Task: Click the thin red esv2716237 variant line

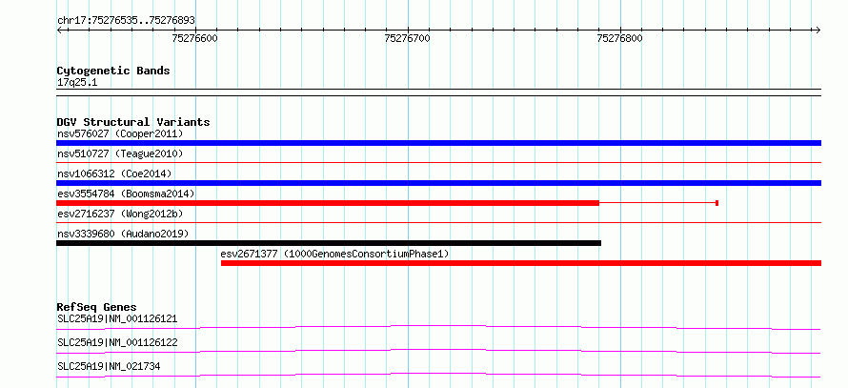Action: pos(438,222)
